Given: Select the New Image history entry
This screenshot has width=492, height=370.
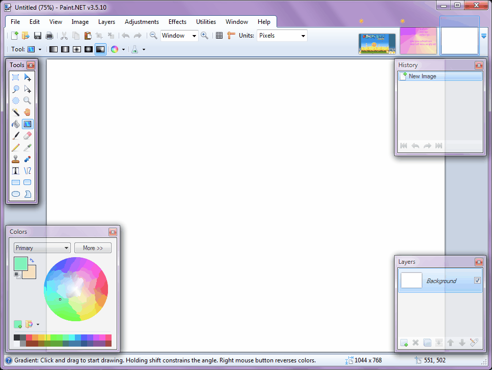Looking at the screenshot, I should point(440,76).
